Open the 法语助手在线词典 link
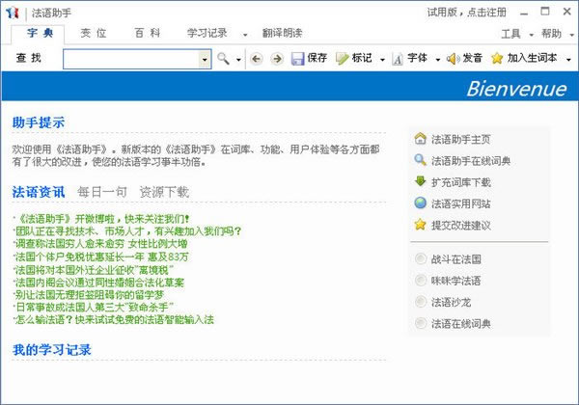This screenshot has width=579, height=405. 471,161
